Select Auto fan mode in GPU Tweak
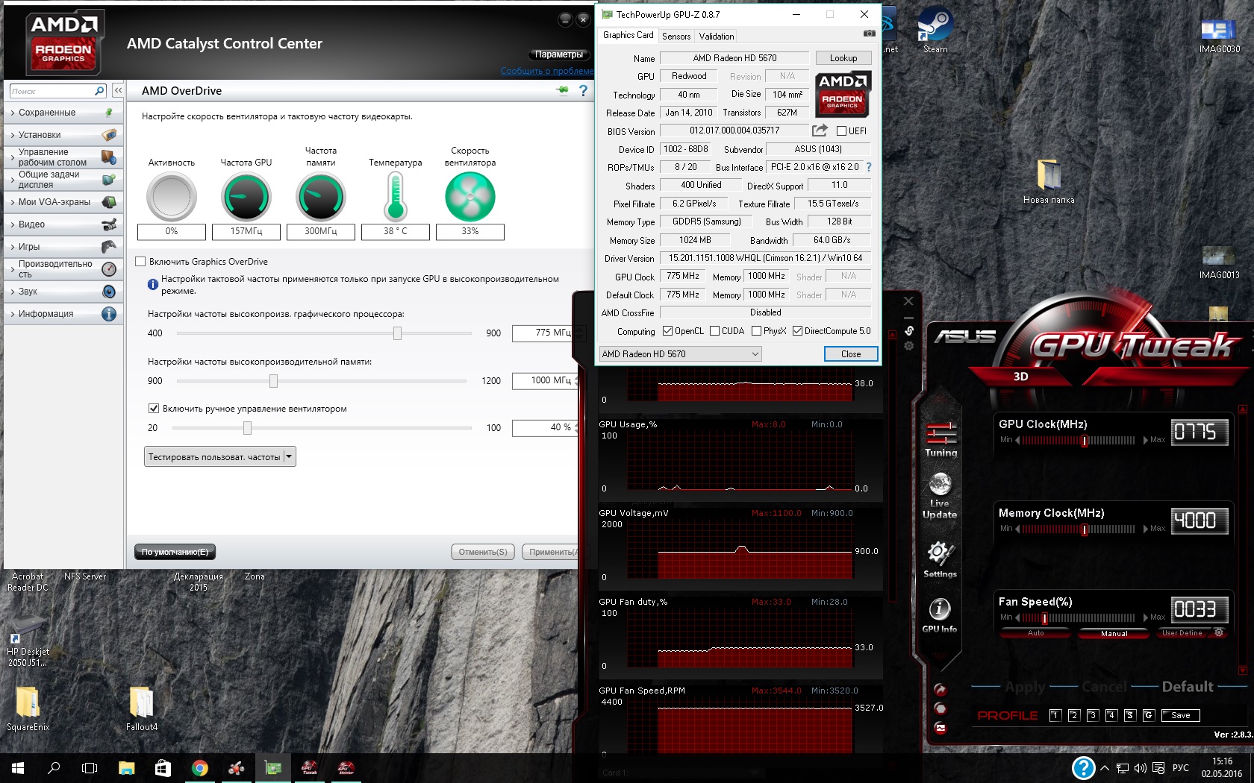The width and height of the screenshot is (1254, 783). pyautogui.click(x=1036, y=633)
